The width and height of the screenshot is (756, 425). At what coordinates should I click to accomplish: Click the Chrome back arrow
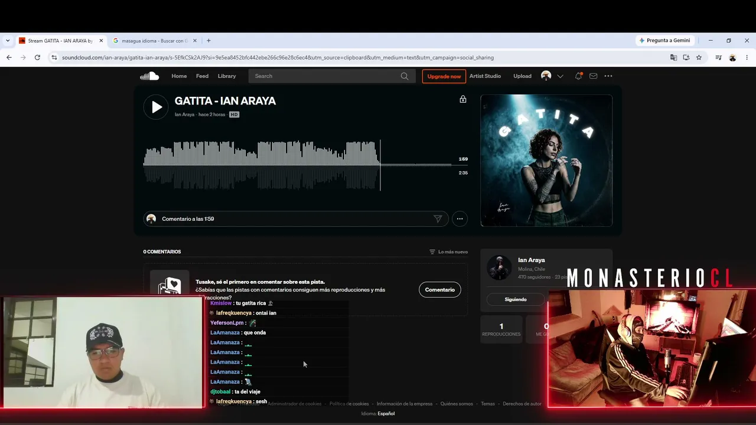point(9,57)
